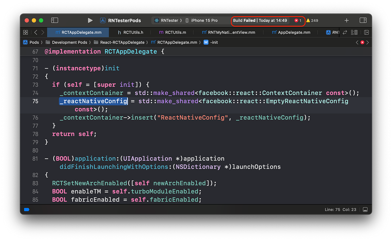
Task: Add a new editor split pane
Action: click(366, 32)
